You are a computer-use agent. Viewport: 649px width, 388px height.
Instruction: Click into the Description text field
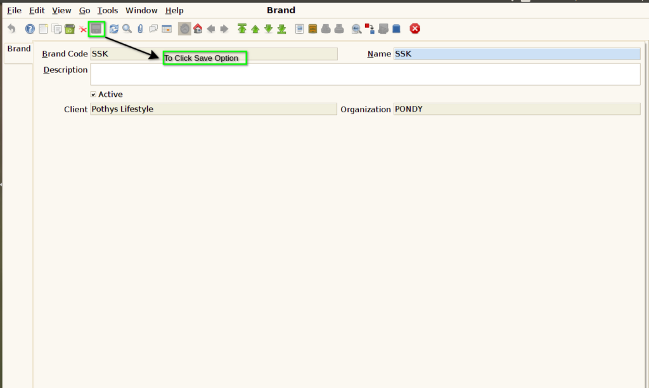click(366, 75)
